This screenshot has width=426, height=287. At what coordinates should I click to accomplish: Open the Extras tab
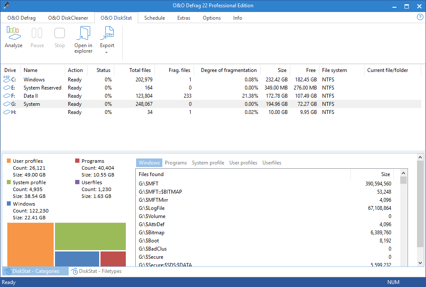[184, 18]
